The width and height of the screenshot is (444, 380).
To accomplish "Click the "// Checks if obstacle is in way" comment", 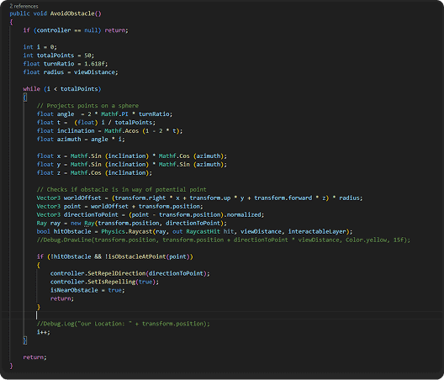I will [121, 189].
